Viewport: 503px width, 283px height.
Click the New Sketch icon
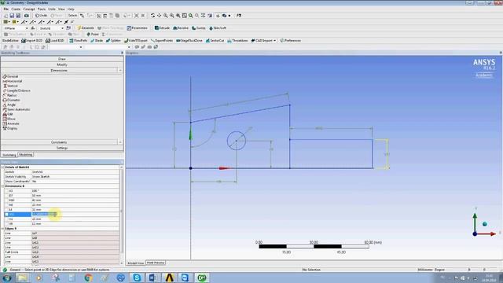68,28
